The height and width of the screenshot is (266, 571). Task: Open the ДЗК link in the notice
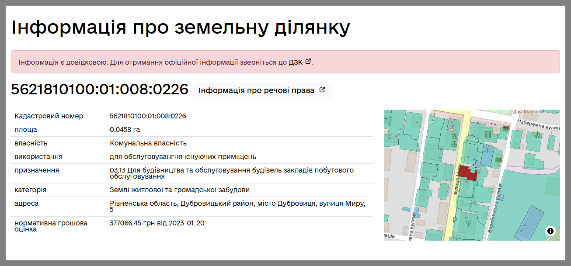(296, 62)
